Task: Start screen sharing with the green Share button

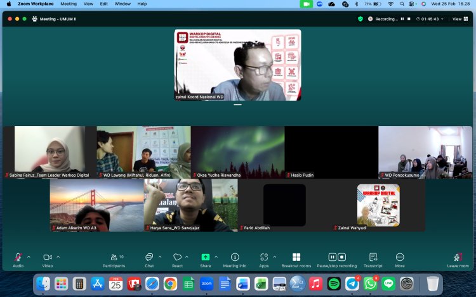Action: (x=206, y=258)
